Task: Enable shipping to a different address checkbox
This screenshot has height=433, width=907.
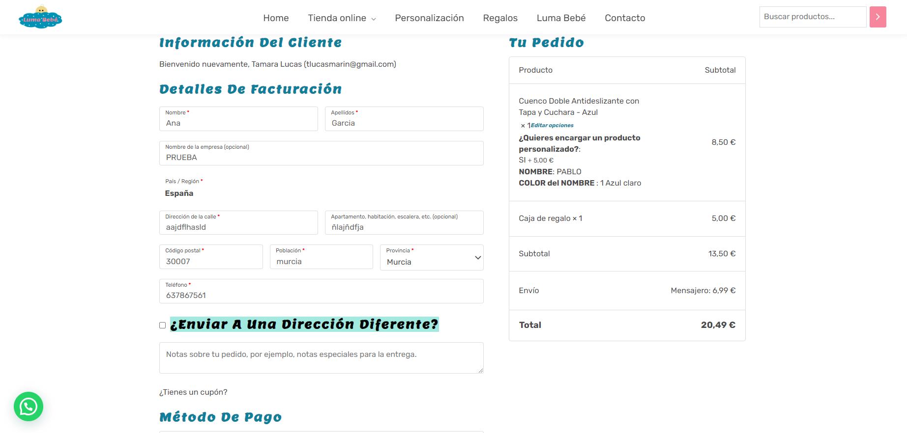Action: click(x=163, y=325)
